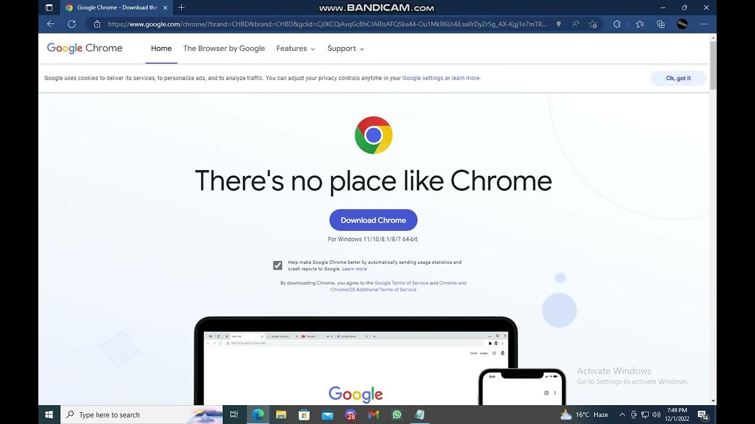Screen dimensions: 755x424
Task: Click the address bar URL field
Action: pos(327,24)
